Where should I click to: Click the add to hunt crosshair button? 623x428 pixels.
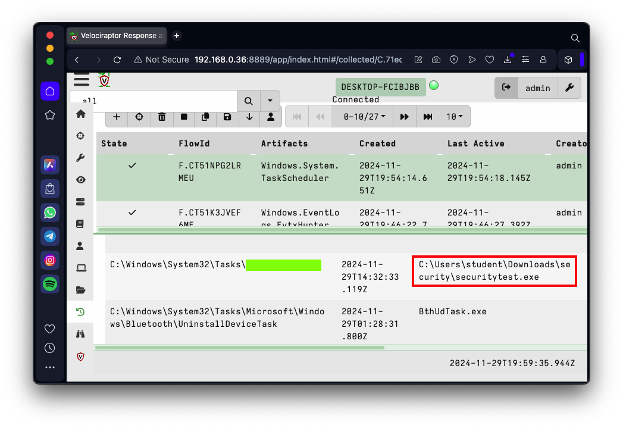click(x=139, y=117)
